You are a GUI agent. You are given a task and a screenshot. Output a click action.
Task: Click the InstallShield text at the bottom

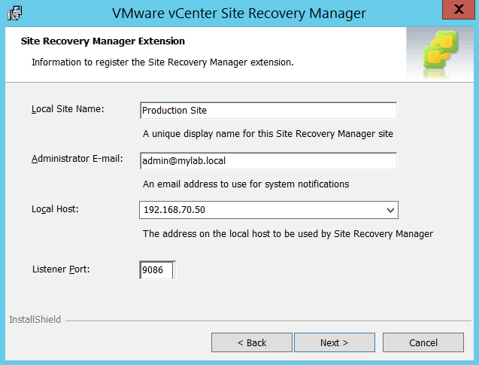(x=35, y=320)
